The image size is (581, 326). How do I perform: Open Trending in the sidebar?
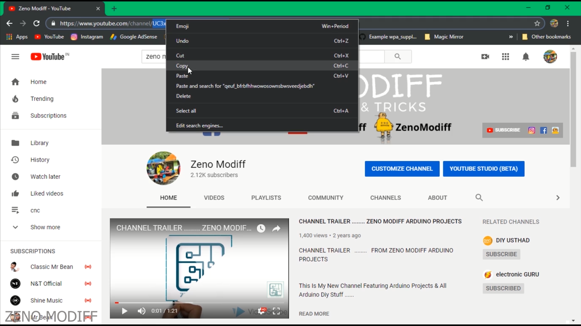tap(51, 99)
